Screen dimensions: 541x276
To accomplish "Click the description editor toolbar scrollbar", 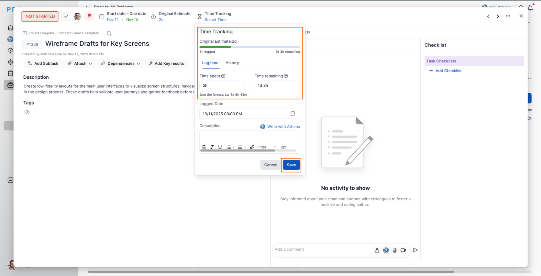I will pos(238,150).
